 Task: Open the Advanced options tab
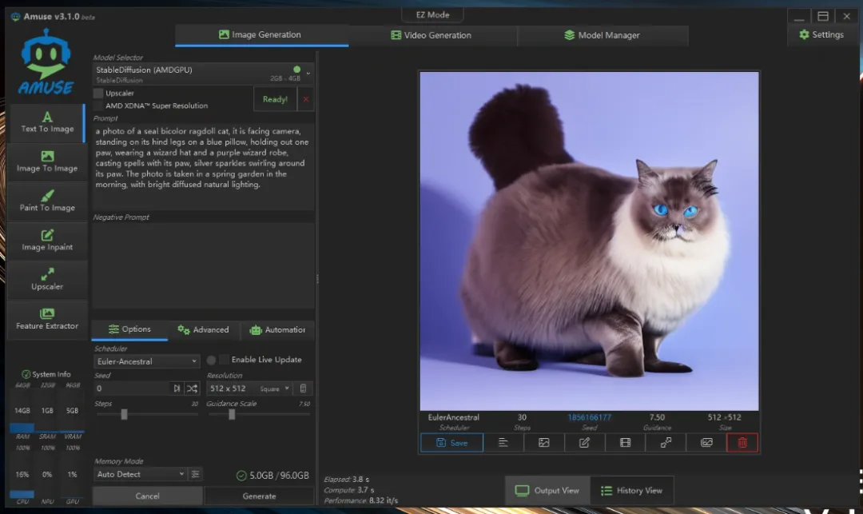pos(203,329)
